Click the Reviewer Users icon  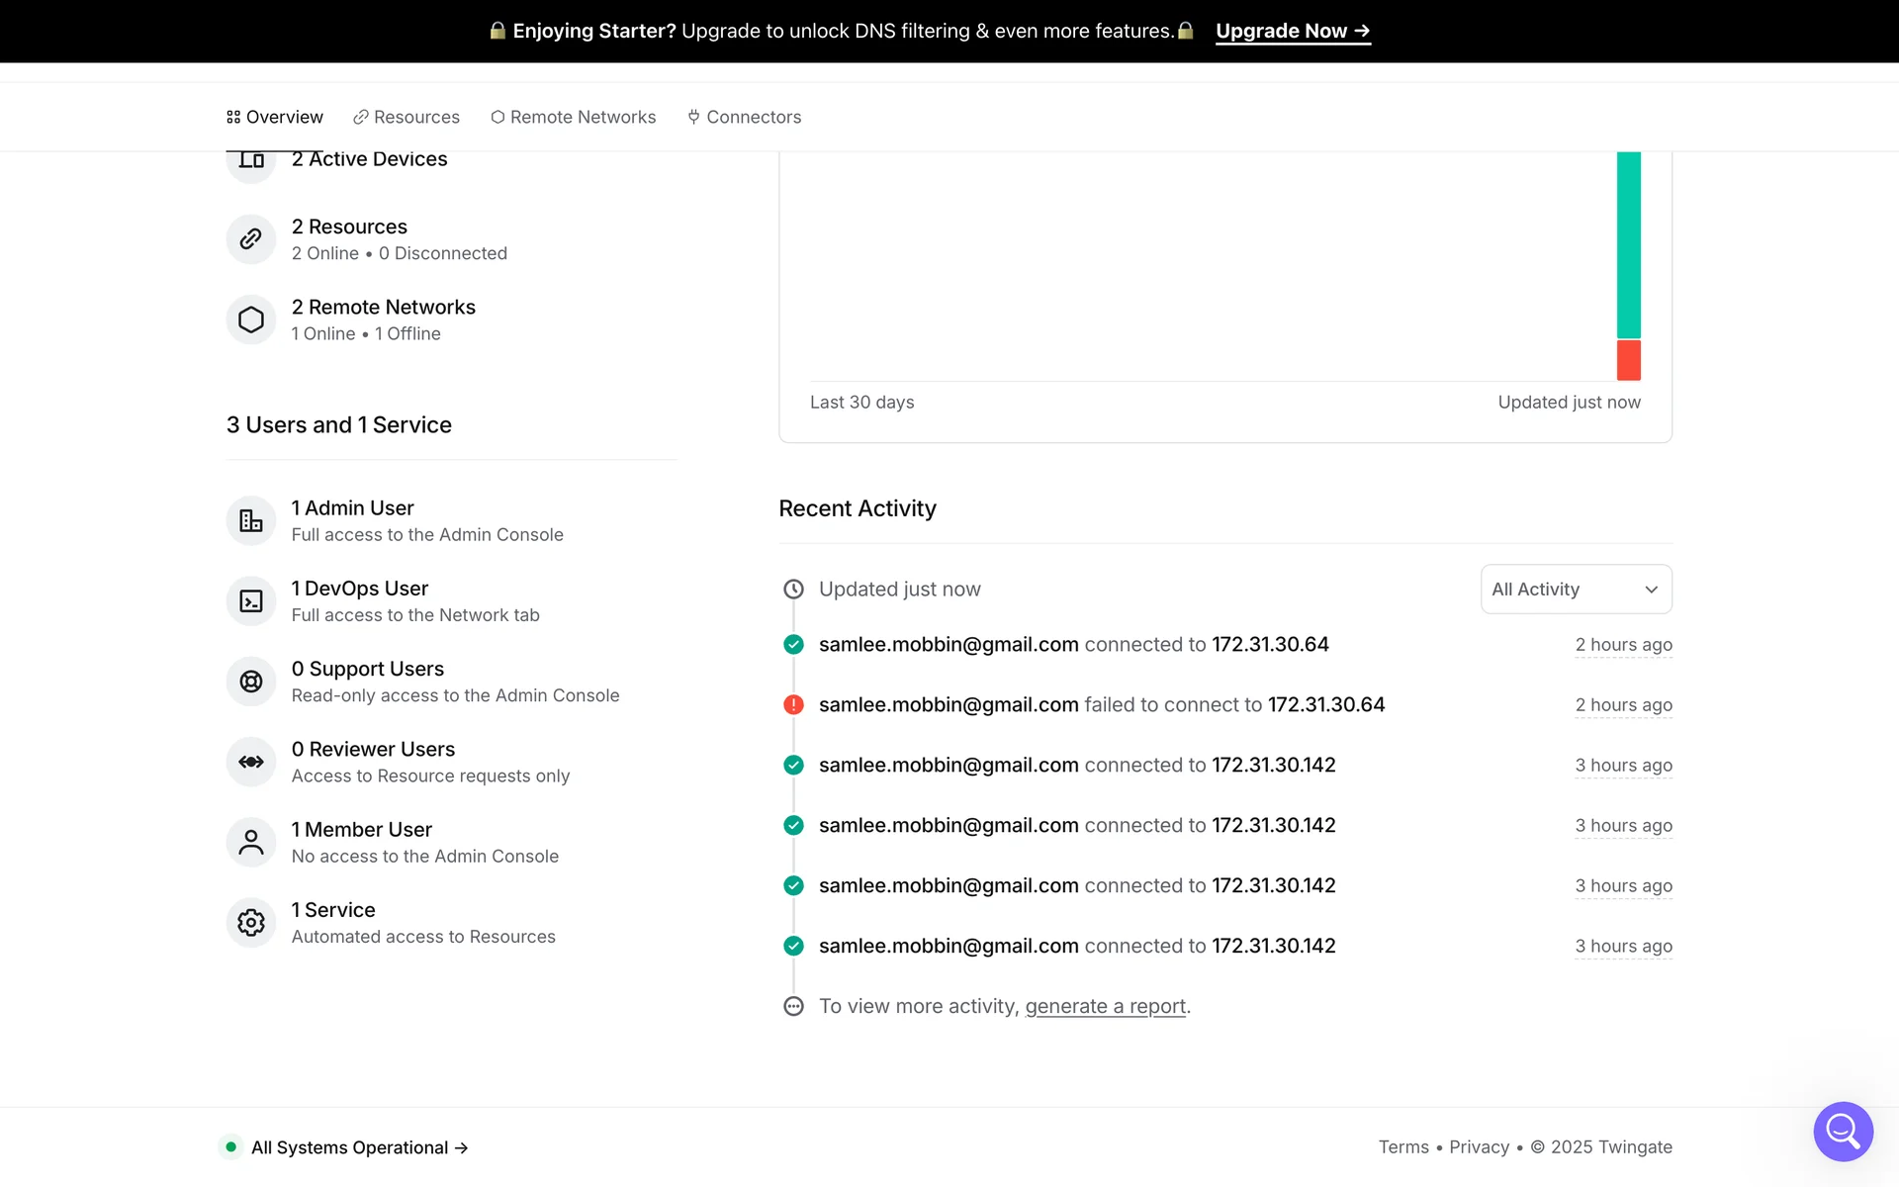point(251,762)
